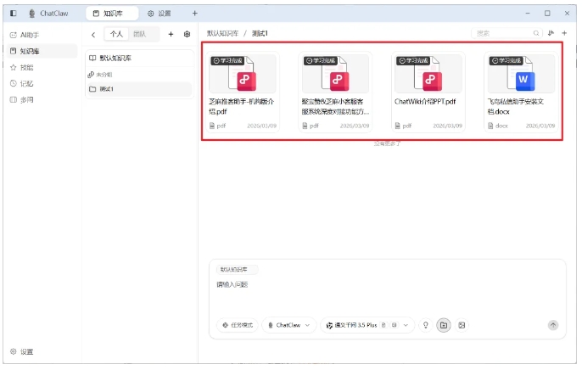Open ChatWiki介绍PPT.pdf thumbnail
Screen dimensions: 582x370
428,74
